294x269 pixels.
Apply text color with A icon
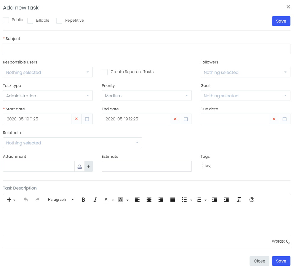tap(106, 200)
